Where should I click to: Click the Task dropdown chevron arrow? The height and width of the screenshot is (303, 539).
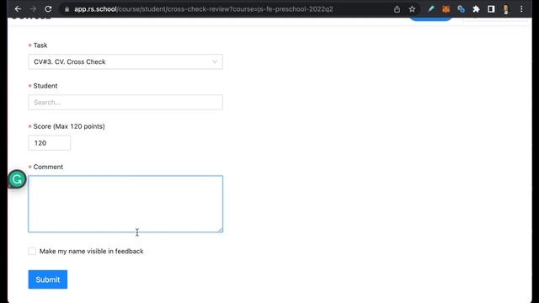point(215,61)
